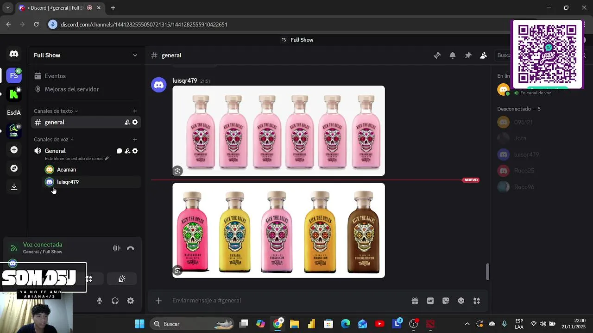This screenshot has height=333, width=593.
Task: Open apps launcher in message bar
Action: 477,301
